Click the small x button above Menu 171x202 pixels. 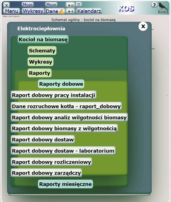click(7, 5)
